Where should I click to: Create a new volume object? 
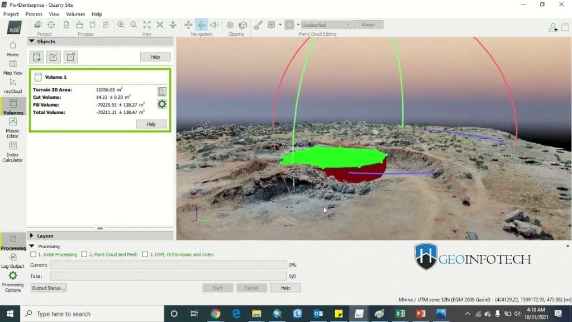pos(36,56)
